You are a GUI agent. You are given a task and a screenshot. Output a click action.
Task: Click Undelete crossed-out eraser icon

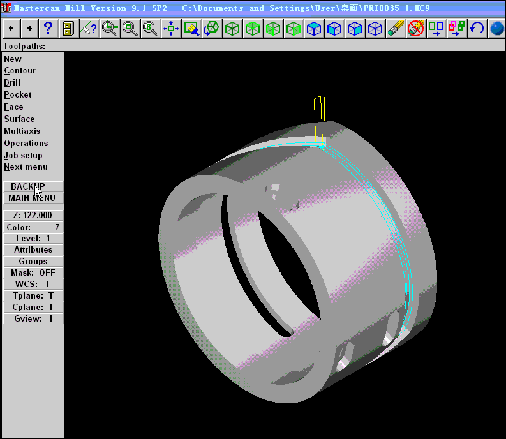[x=416, y=29]
